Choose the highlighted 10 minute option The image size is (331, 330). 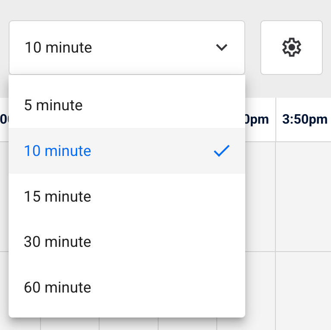click(127, 151)
